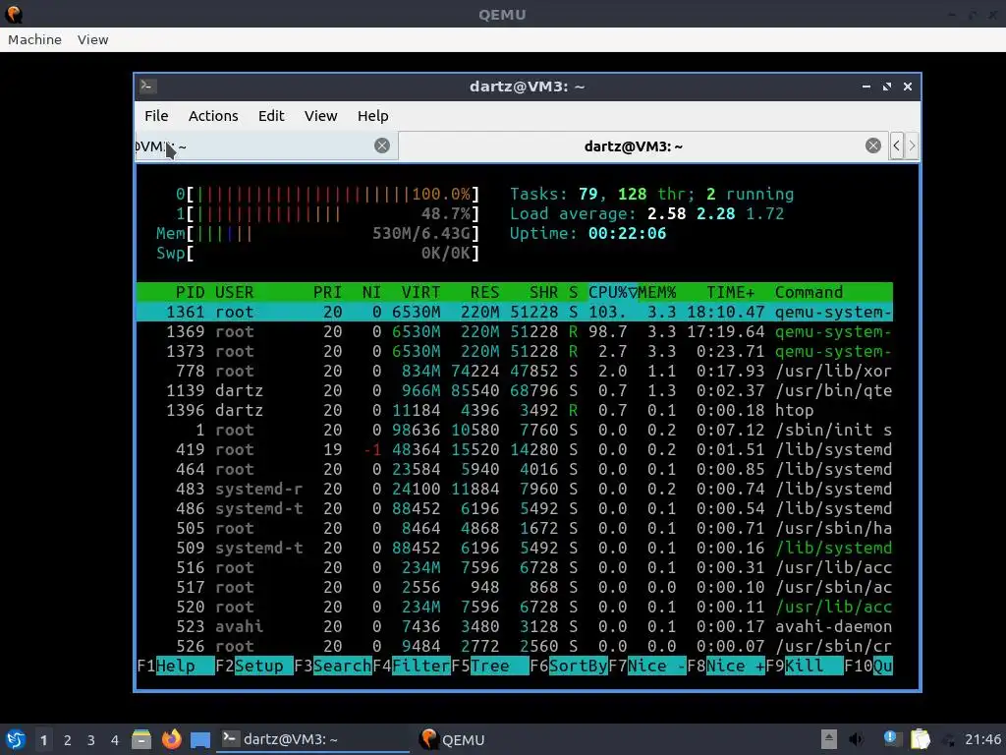Toggle sort on CPU% column header
Viewport: 1006px width, 755px height.
click(x=613, y=292)
